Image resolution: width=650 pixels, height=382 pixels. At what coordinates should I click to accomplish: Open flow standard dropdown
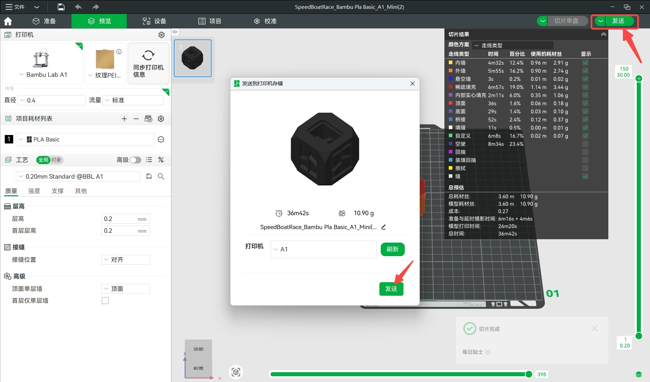(133, 100)
